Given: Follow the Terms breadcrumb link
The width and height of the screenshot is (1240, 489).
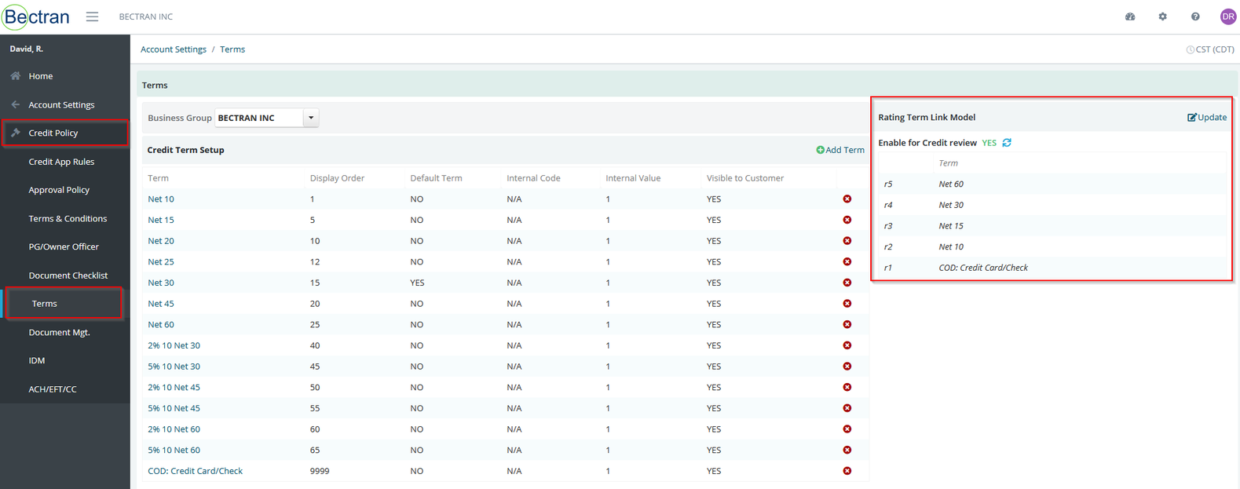Looking at the screenshot, I should (232, 49).
